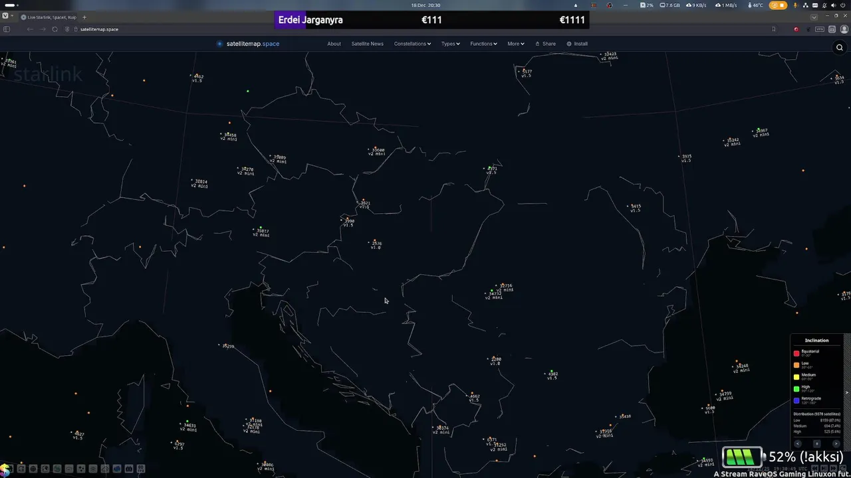Click the 46°C temperature indicator
The width and height of the screenshot is (851, 478).
coord(756,5)
